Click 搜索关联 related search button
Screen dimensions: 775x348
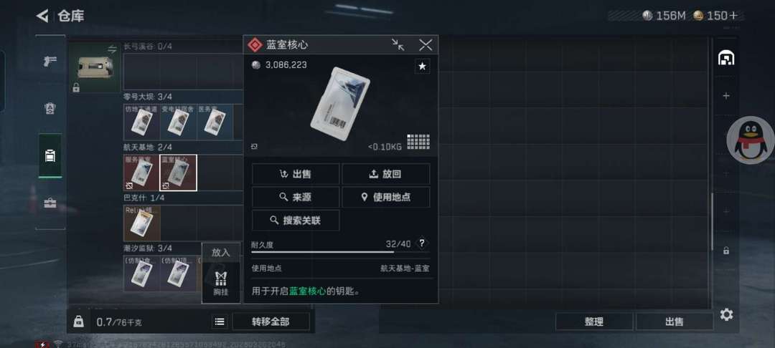[296, 221]
